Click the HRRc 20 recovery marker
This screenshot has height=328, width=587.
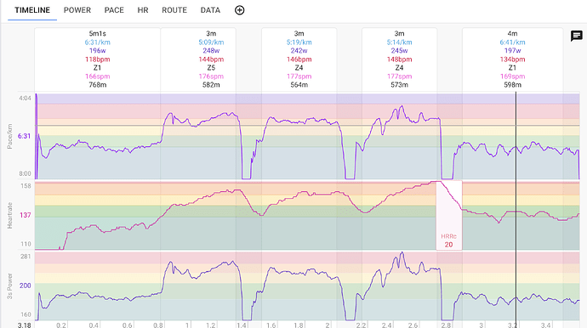pyautogui.click(x=448, y=240)
